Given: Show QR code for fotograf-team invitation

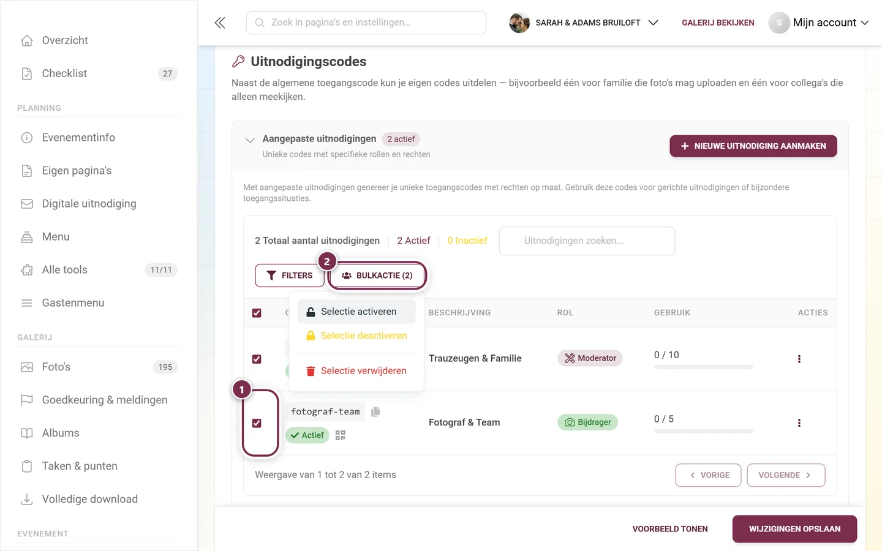Looking at the screenshot, I should pos(341,435).
